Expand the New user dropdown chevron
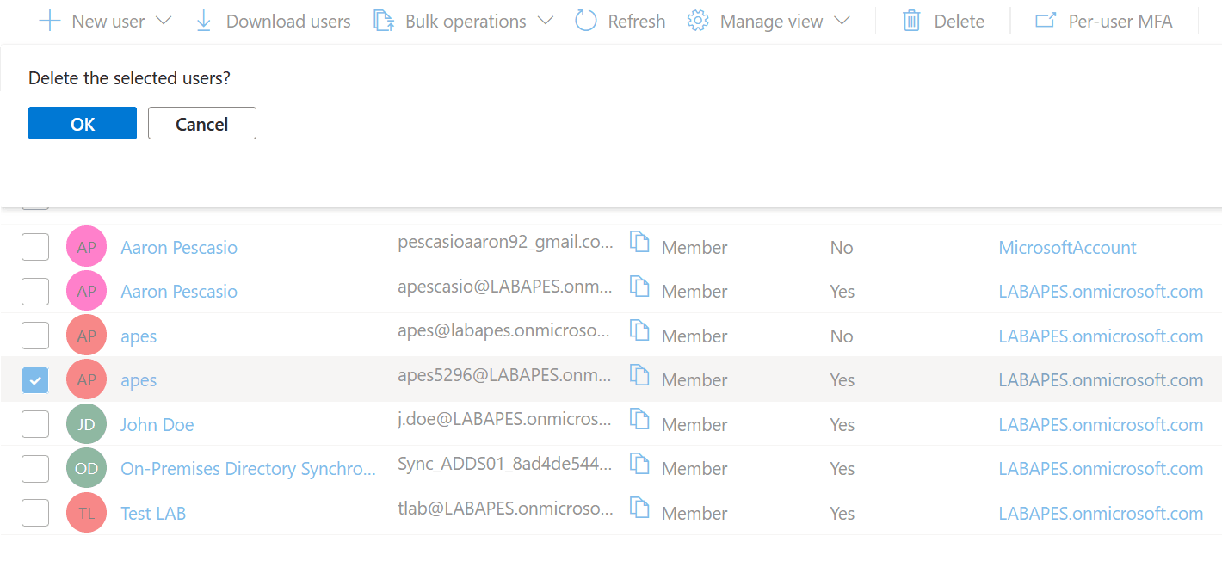 163,21
